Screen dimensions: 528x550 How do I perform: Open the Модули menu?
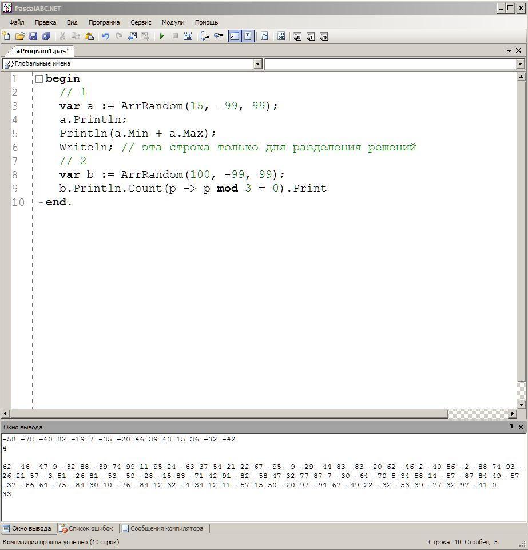[x=173, y=22]
